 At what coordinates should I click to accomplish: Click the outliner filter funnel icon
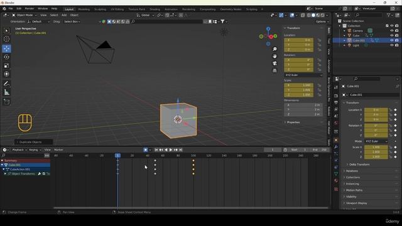(x=388, y=15)
